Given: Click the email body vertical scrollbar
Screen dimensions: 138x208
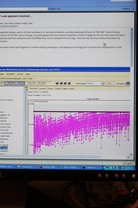Looking at the screenshot, I should point(132,49).
